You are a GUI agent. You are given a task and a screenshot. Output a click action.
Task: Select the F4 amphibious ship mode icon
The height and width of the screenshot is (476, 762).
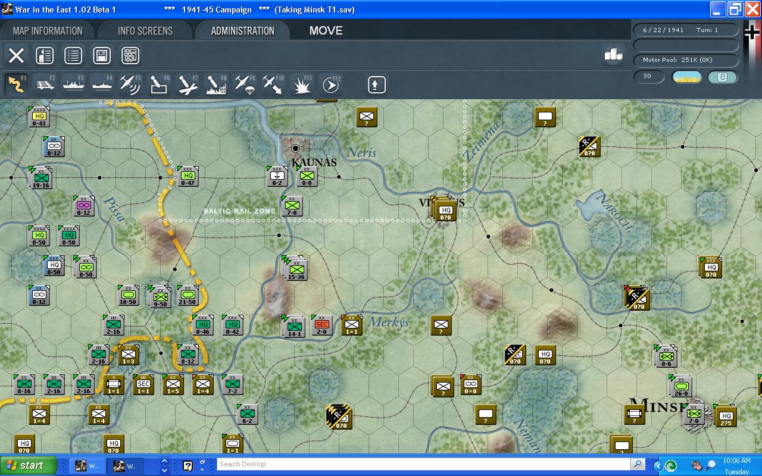pyautogui.click(x=102, y=85)
